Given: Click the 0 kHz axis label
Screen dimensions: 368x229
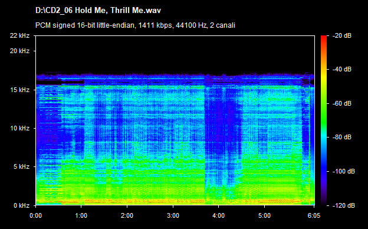Looking at the screenshot, I should [x=21, y=205].
